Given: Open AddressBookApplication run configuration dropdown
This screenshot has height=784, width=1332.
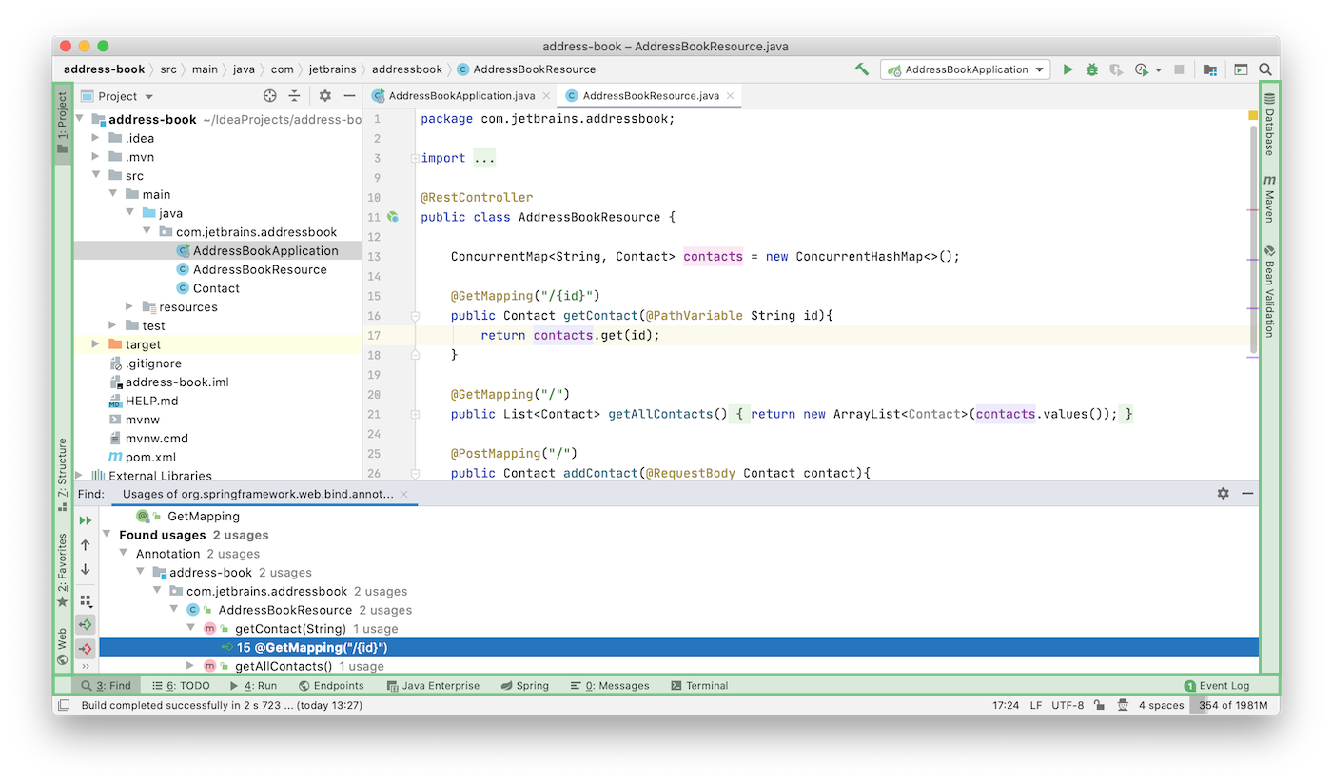Looking at the screenshot, I should (965, 69).
